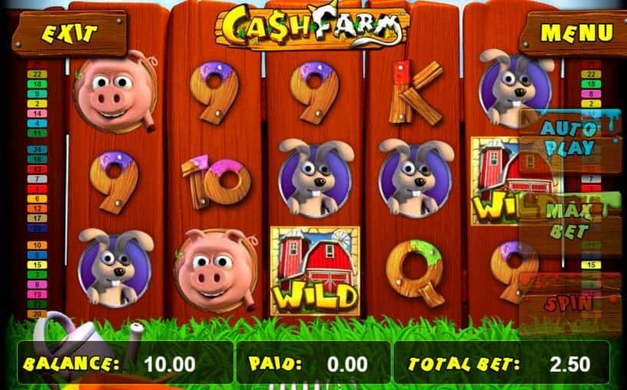Click the Cash Farm logo sign
Screen dimensions: 627x390
pos(313,27)
